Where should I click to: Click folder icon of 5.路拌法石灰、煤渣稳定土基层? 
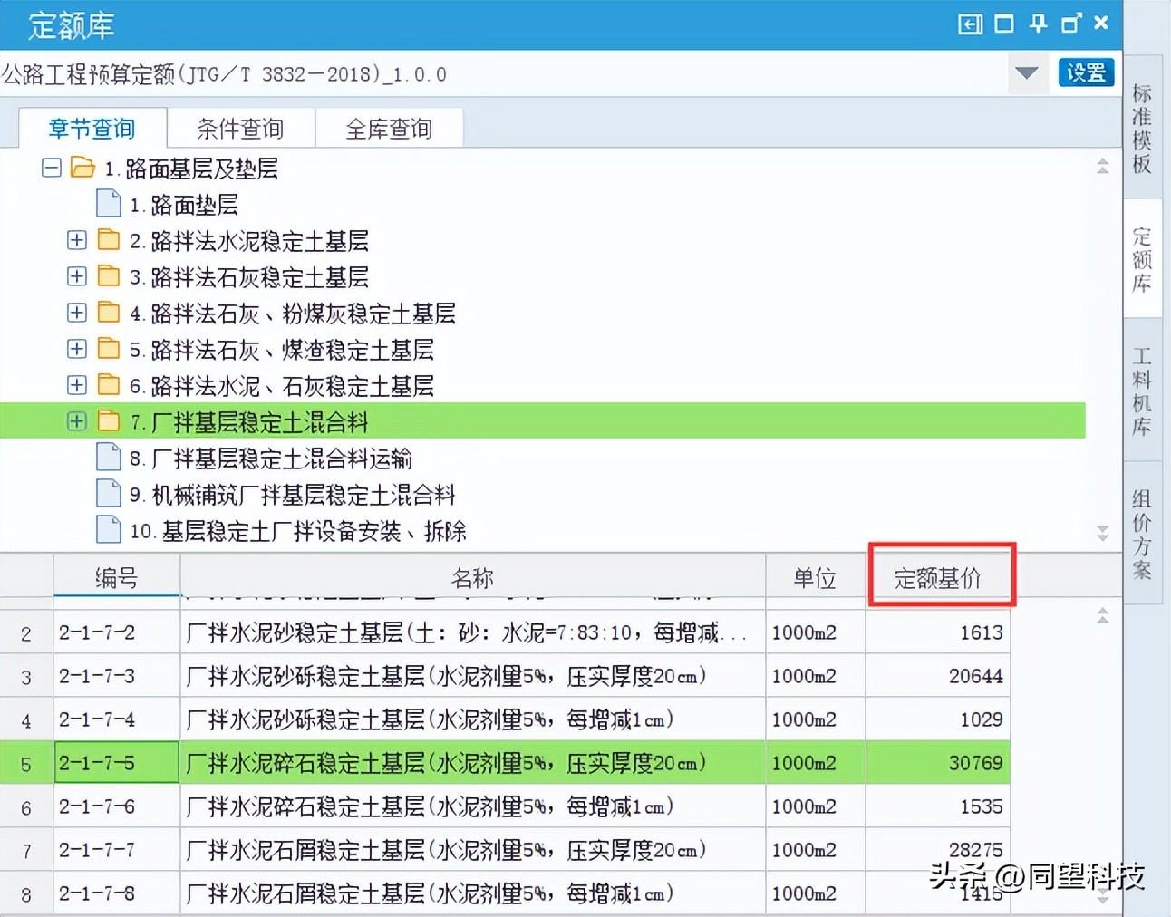tap(109, 348)
